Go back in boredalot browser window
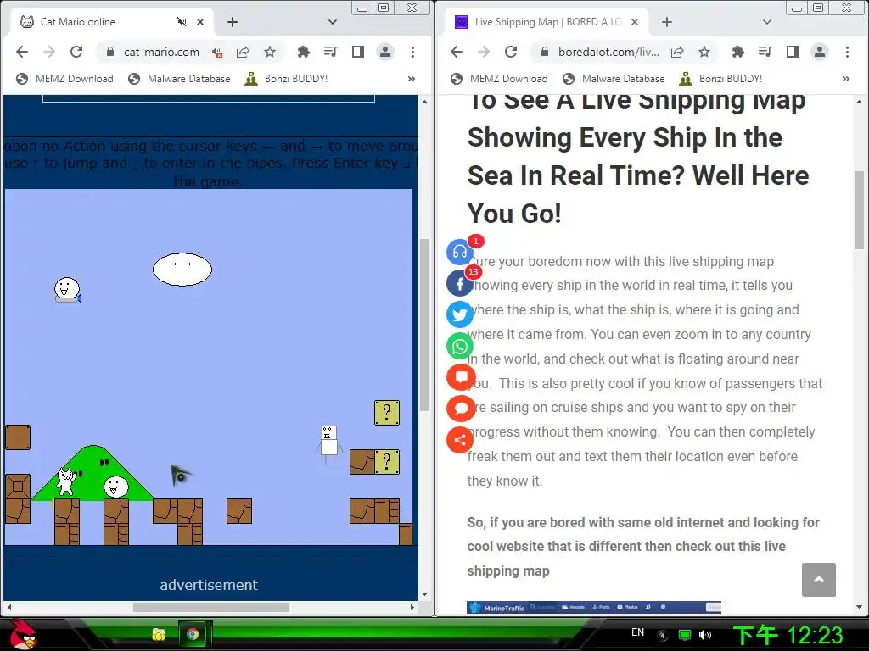869x651 pixels. coord(456,52)
